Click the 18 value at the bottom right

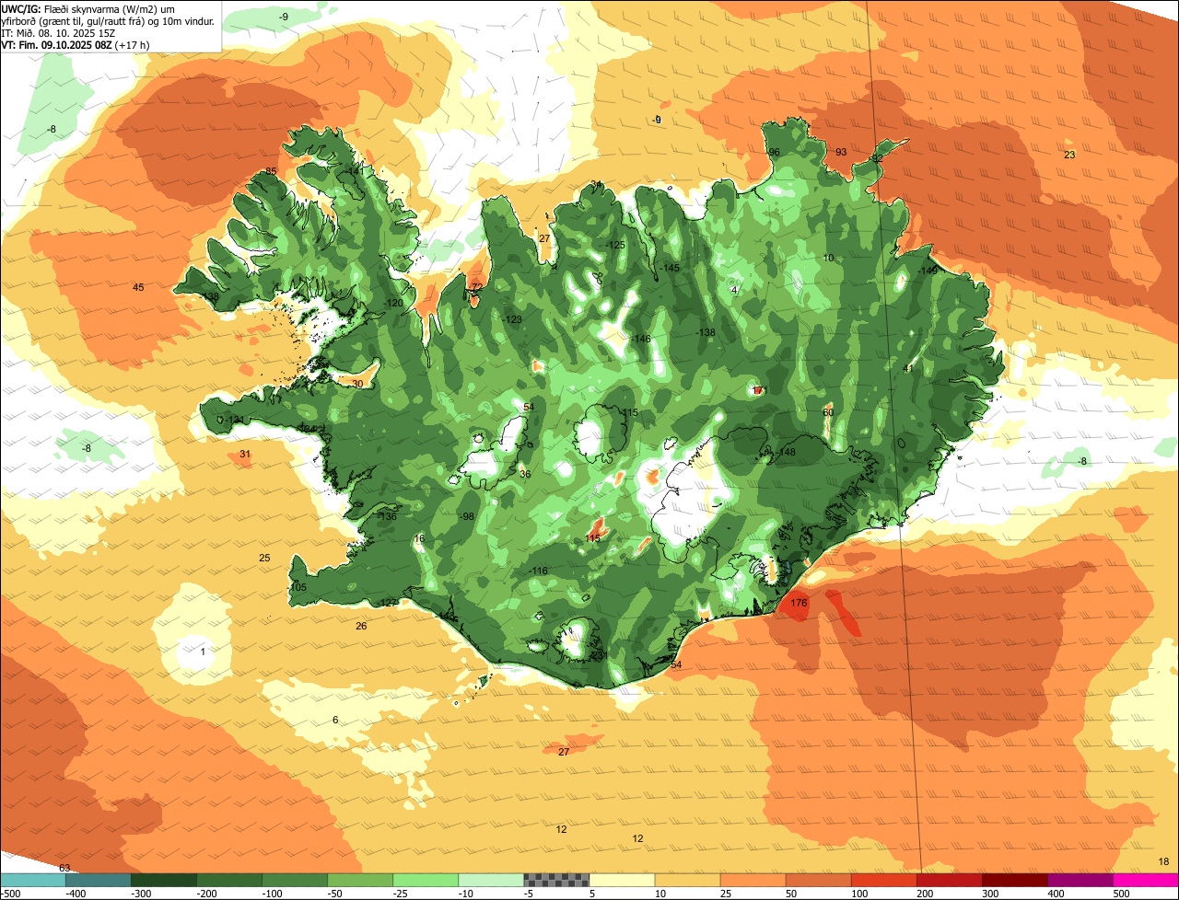tap(1163, 861)
